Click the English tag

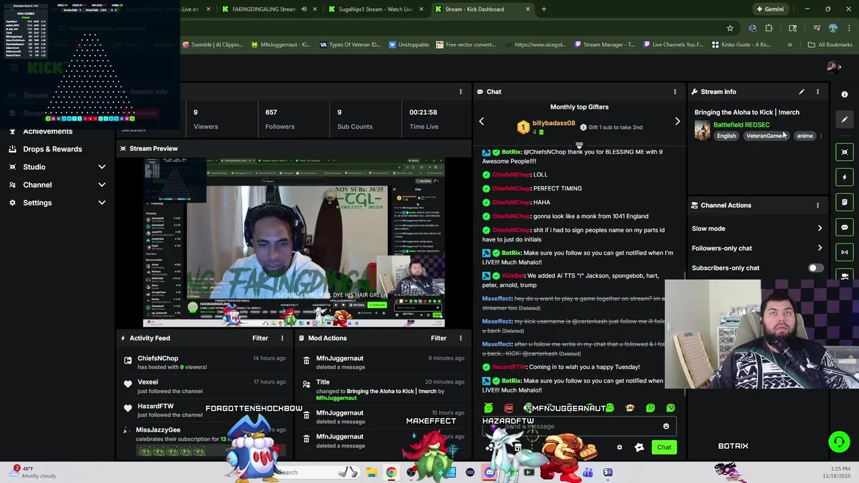[x=726, y=136]
